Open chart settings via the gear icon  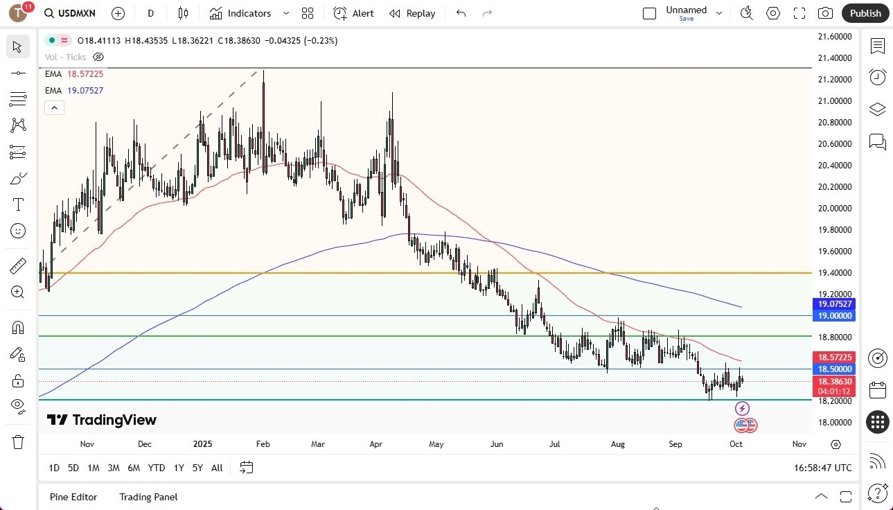[x=772, y=12]
